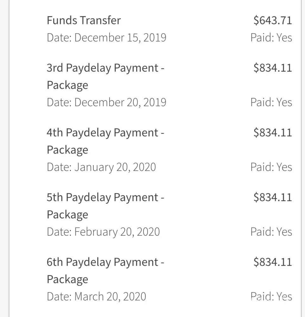The height and width of the screenshot is (317, 305).
Task: Click the Funds Transfer entry title
Action: [x=84, y=20]
